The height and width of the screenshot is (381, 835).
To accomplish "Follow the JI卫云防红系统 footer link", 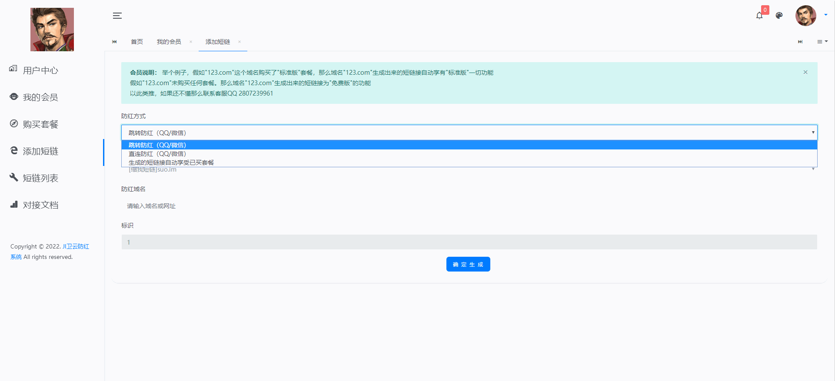I will (76, 247).
